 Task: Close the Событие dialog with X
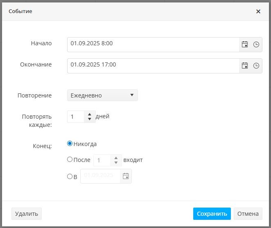point(258,11)
